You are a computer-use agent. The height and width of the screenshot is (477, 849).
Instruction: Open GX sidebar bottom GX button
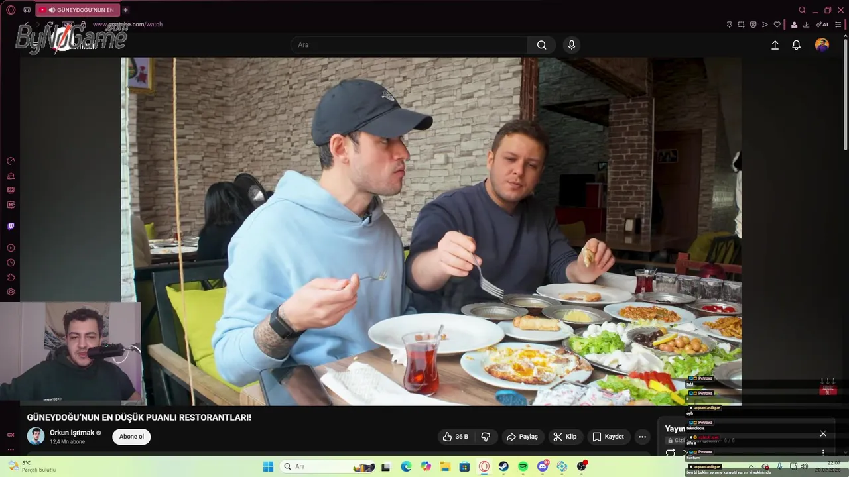11,435
